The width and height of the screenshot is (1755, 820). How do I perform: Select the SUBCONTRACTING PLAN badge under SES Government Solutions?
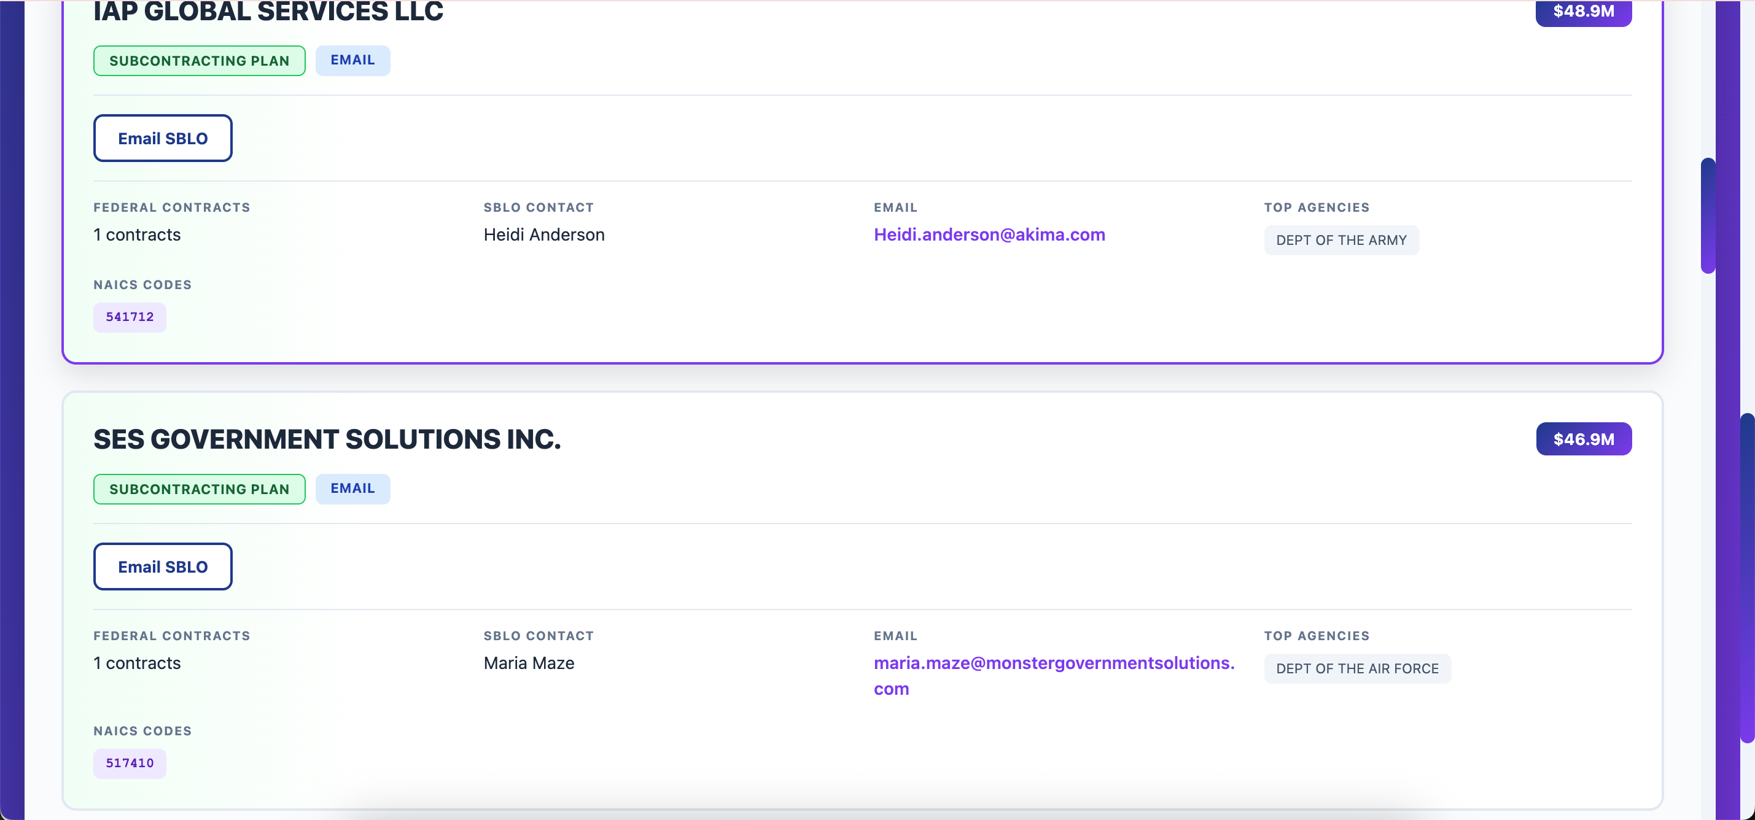pos(199,489)
